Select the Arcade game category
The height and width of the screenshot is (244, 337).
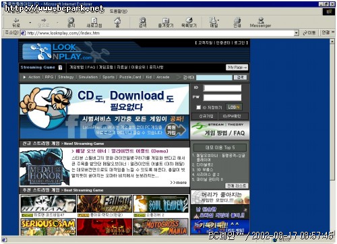163,77
